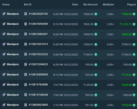
Task: Open bet receipt icon for 413814738428
Action: click(25, 95)
